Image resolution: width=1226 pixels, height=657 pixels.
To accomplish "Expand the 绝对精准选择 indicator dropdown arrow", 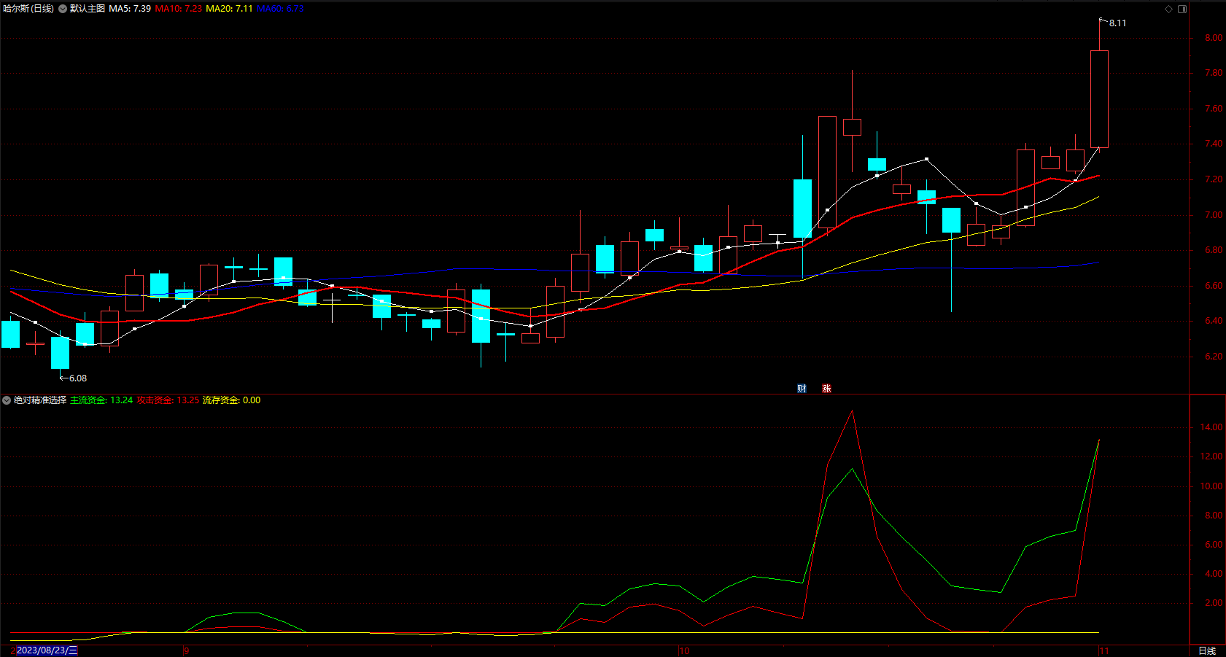I will 7,400.
